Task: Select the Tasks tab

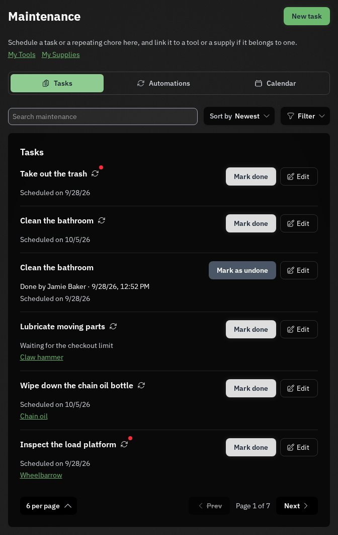Action: tap(57, 83)
